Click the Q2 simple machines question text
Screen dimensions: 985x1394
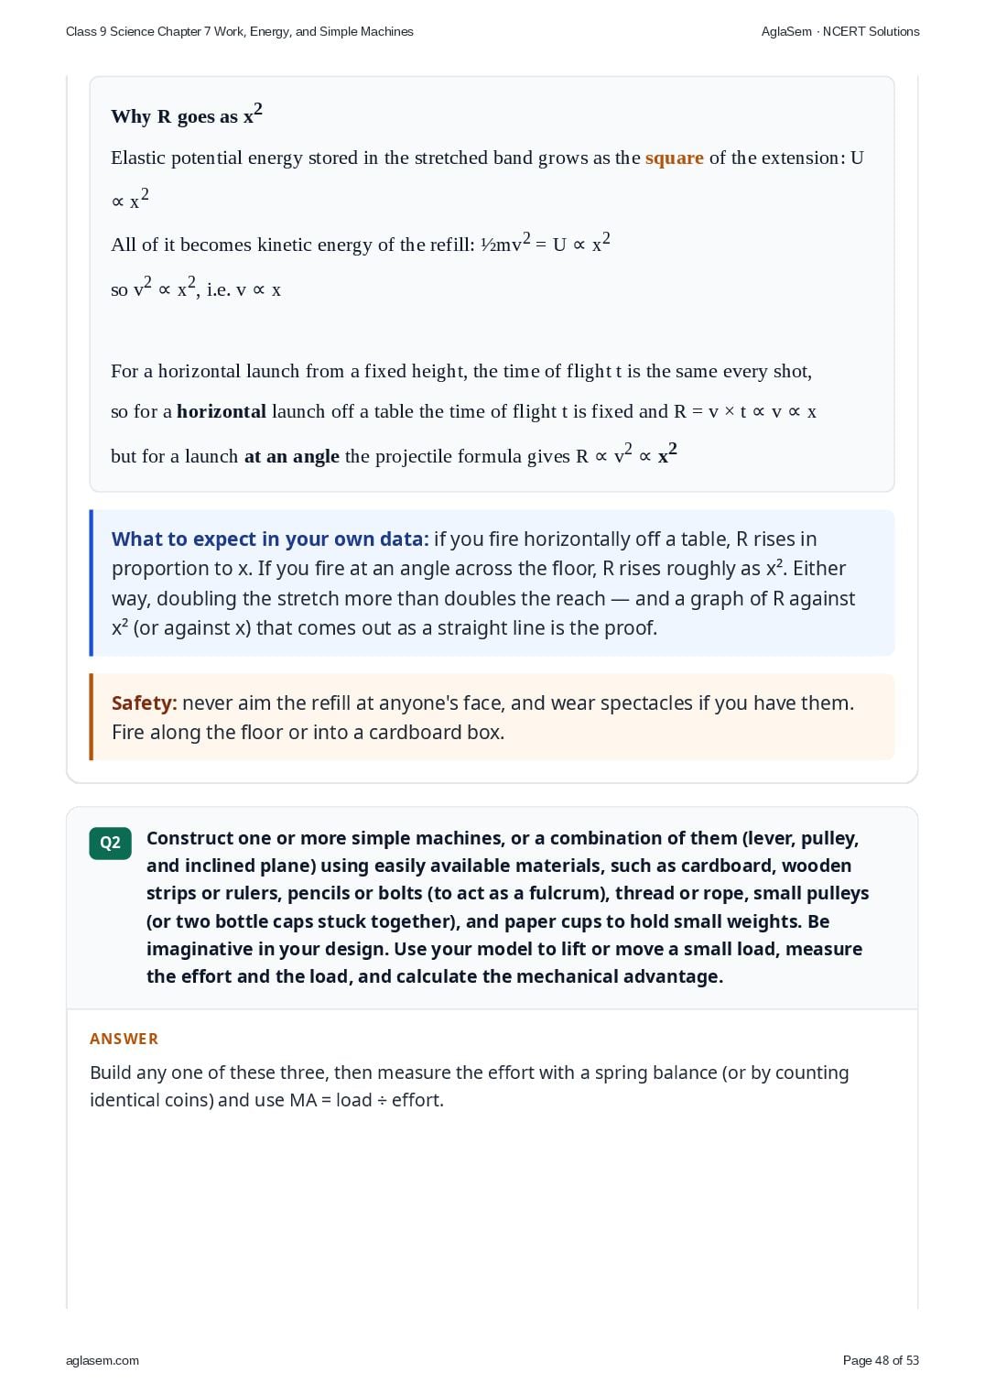coord(508,907)
